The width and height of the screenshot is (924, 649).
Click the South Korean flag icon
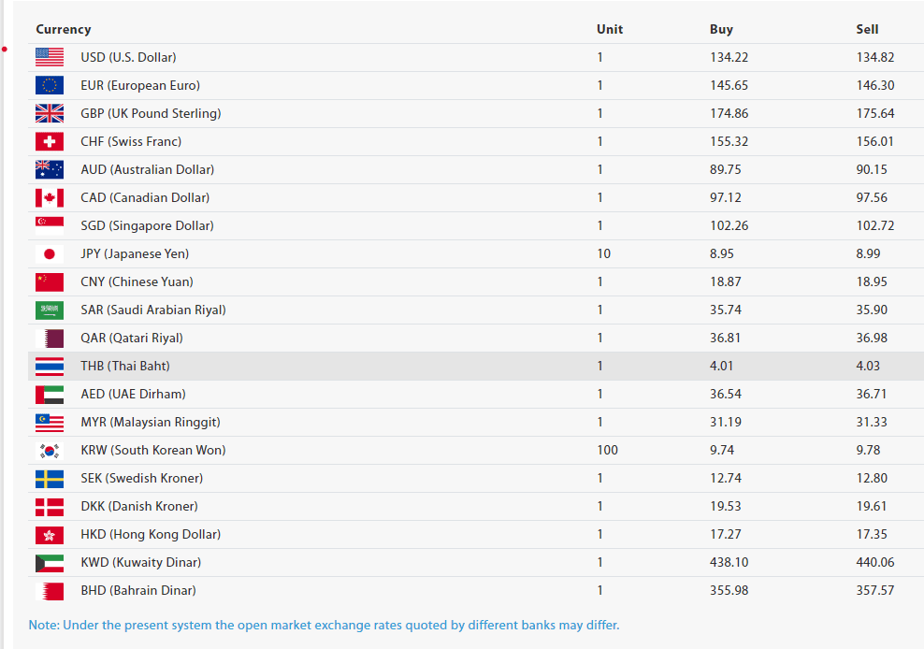click(x=50, y=450)
